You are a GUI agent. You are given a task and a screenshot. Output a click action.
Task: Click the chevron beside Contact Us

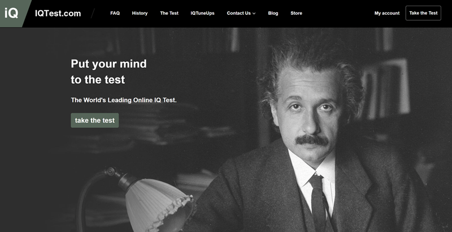pyautogui.click(x=254, y=14)
